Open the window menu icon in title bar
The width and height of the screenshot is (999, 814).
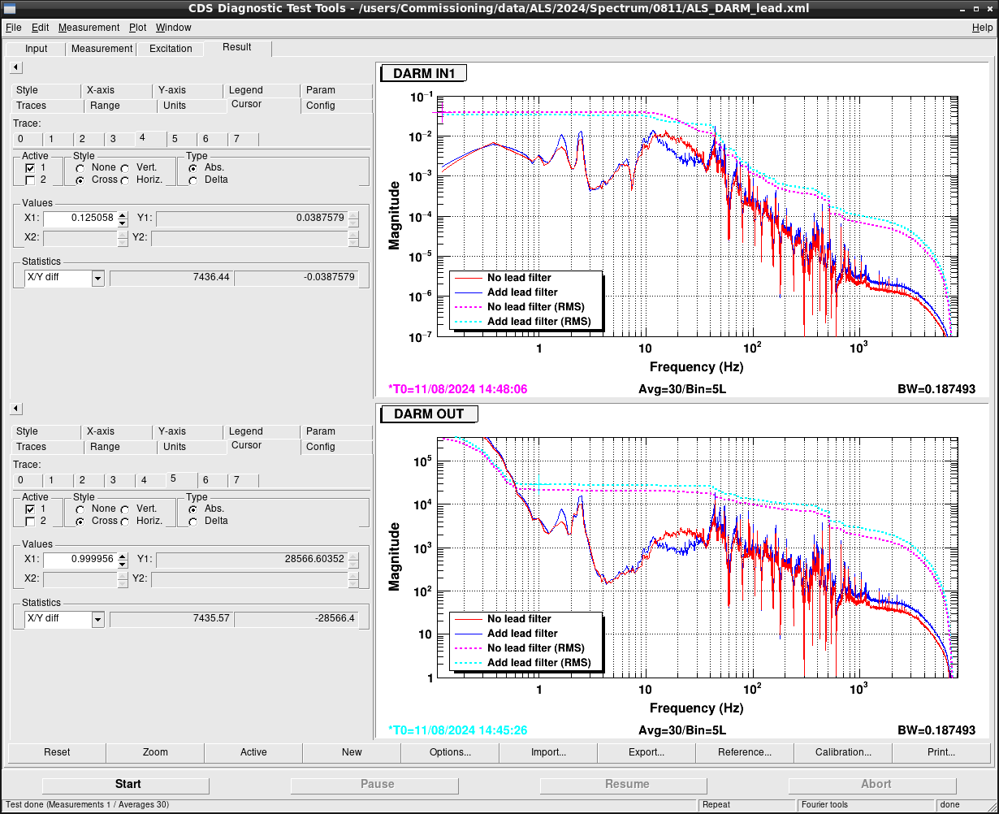(x=10, y=9)
